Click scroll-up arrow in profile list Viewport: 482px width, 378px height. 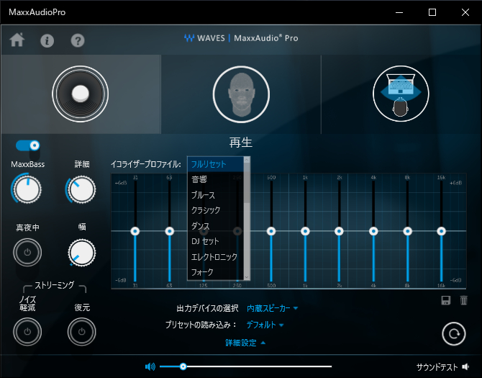(247, 160)
